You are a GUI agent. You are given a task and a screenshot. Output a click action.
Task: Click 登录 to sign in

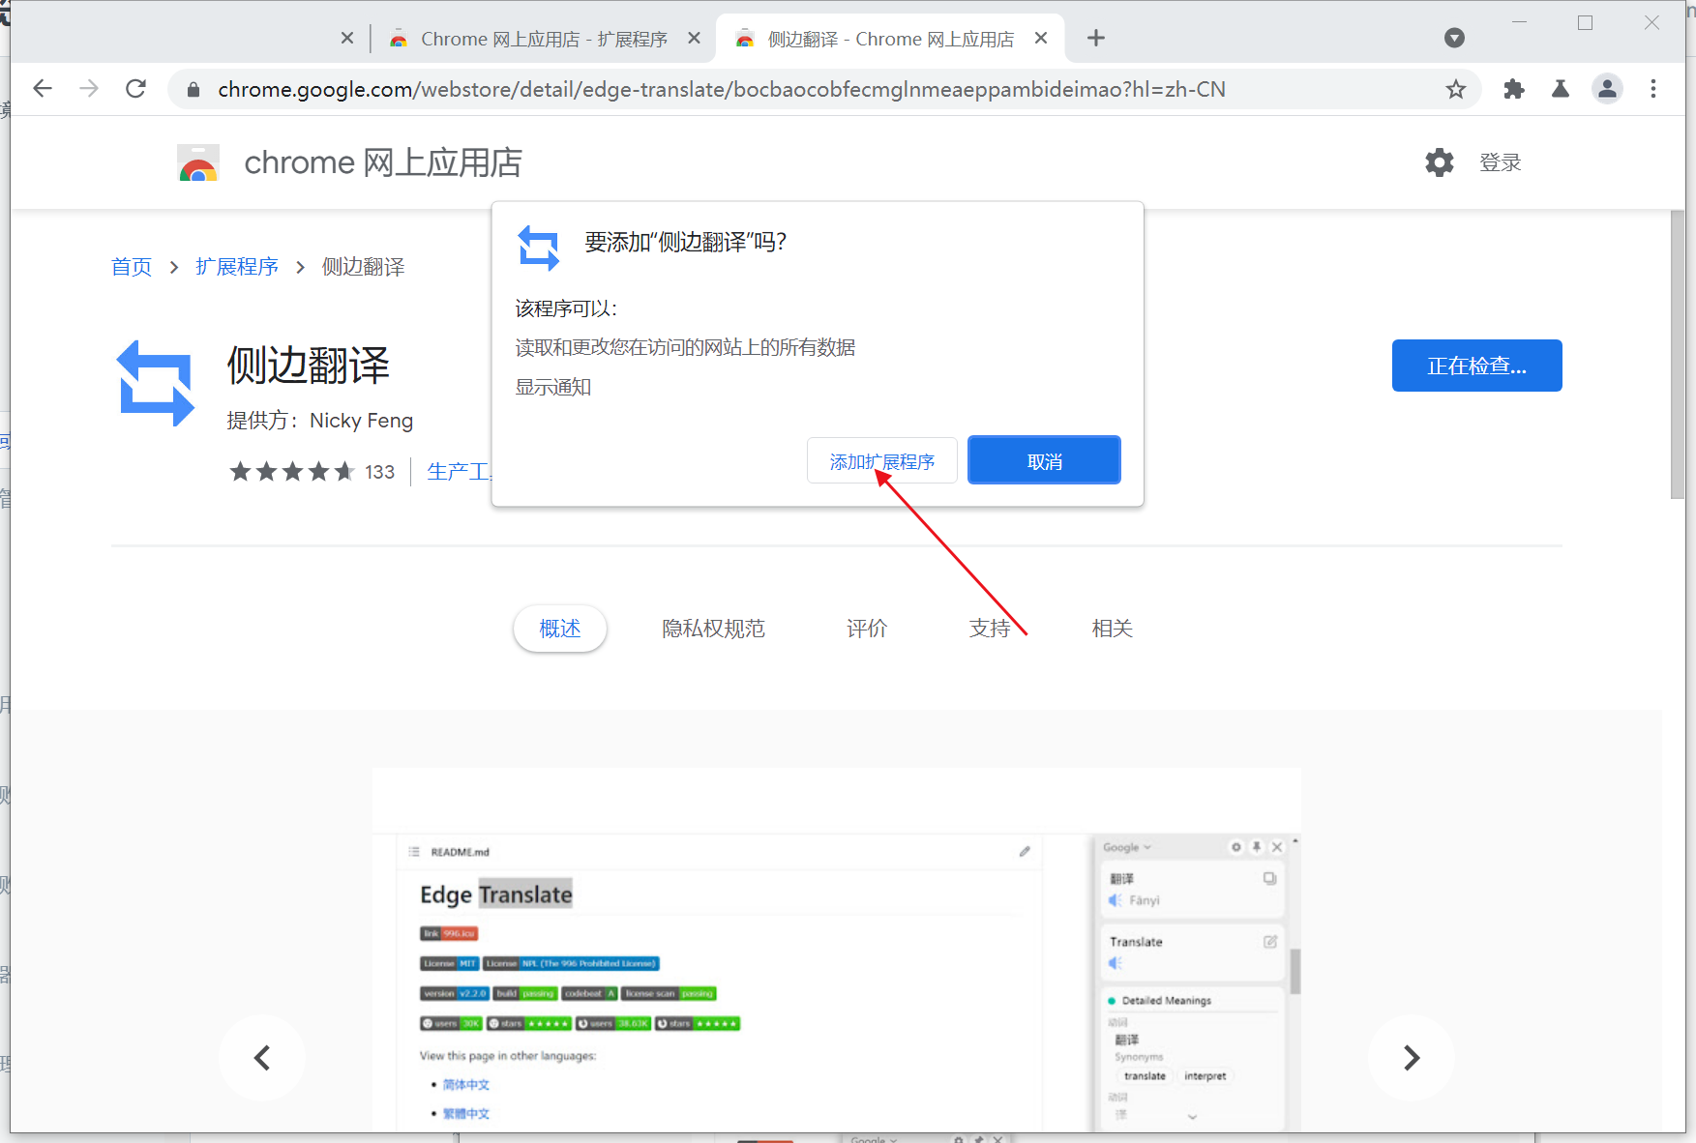coord(1501,162)
